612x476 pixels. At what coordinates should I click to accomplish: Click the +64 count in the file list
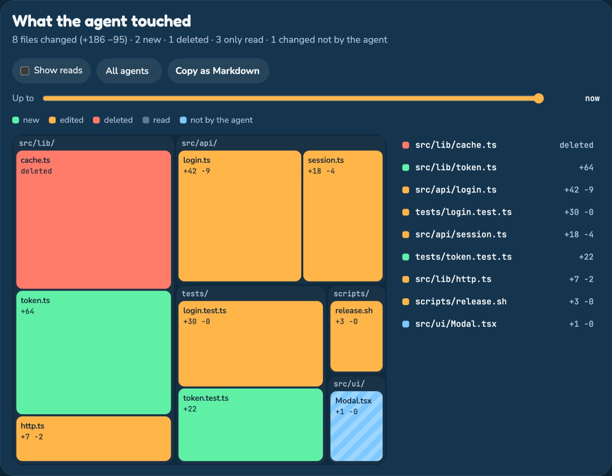tap(586, 167)
